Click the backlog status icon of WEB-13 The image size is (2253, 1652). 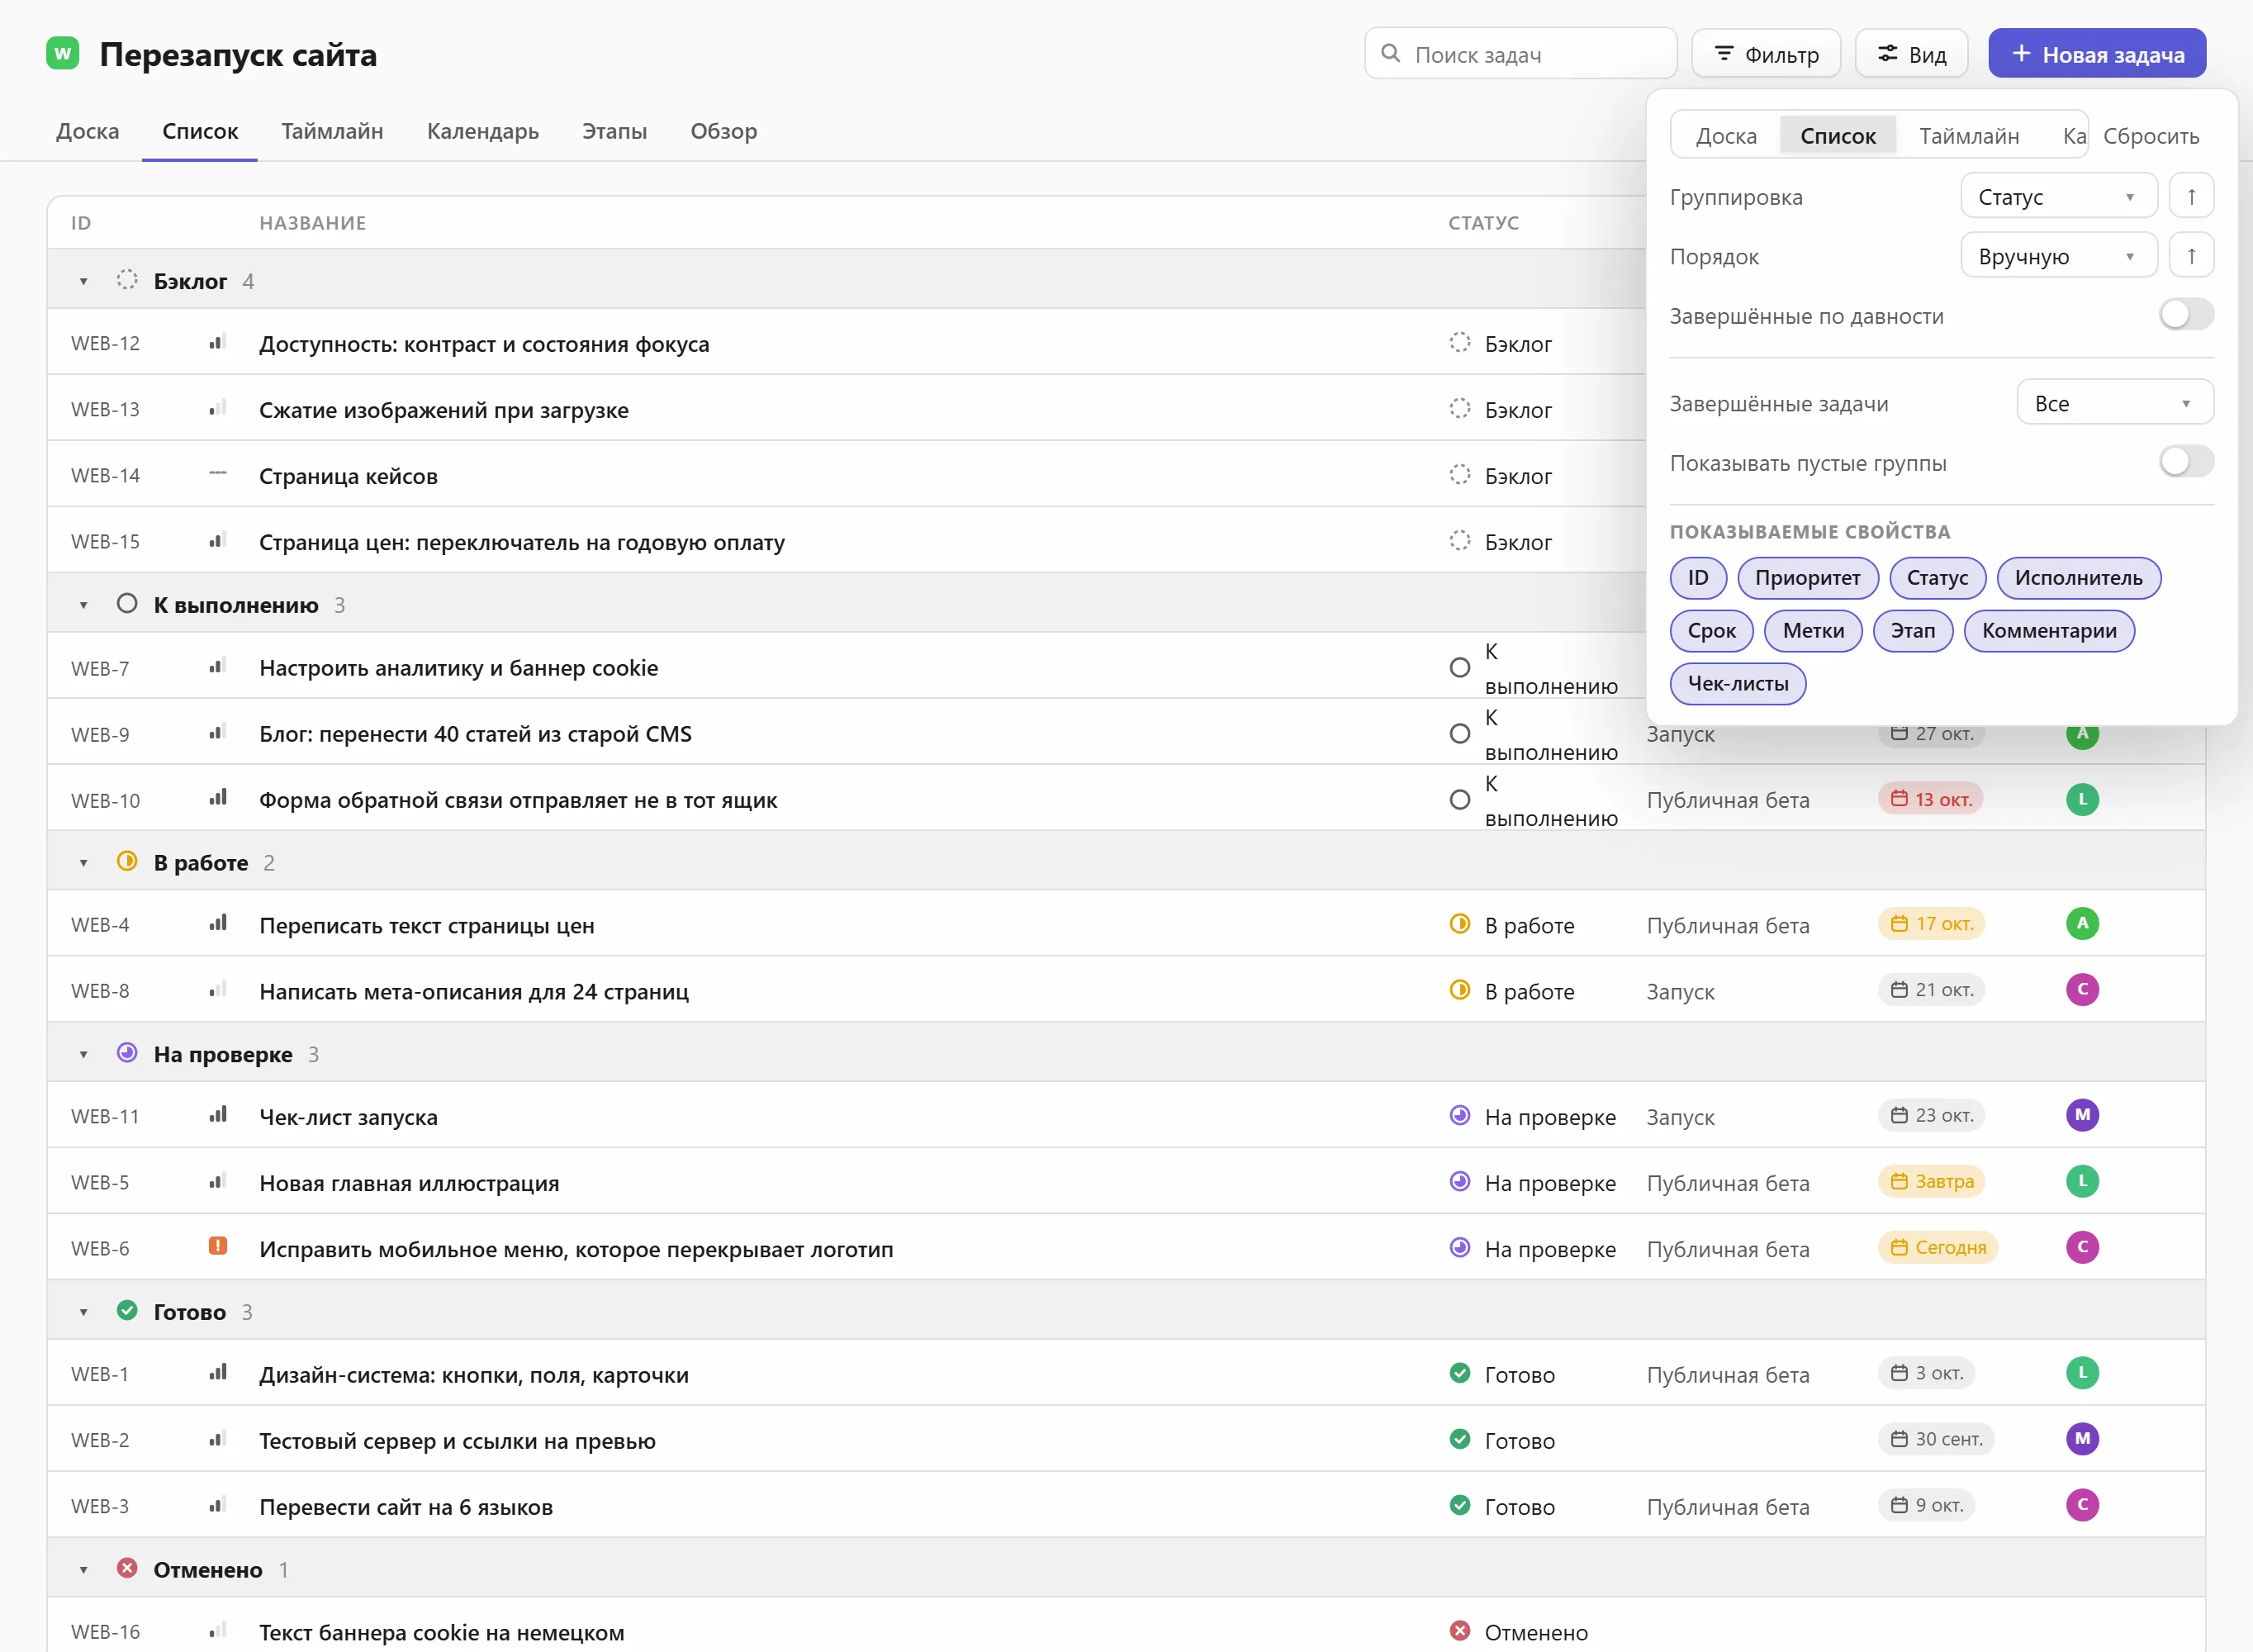click(x=1459, y=408)
